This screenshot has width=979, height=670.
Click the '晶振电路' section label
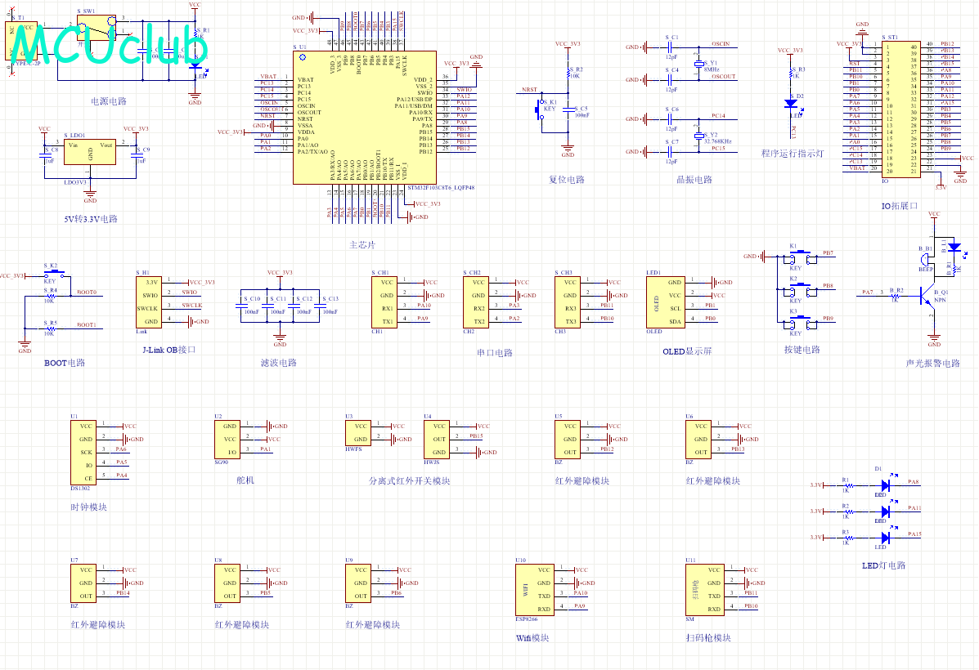click(694, 180)
